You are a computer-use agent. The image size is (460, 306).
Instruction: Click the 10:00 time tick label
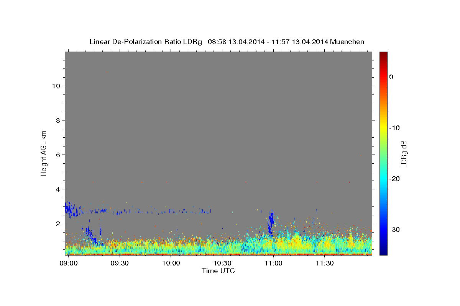(x=171, y=264)
